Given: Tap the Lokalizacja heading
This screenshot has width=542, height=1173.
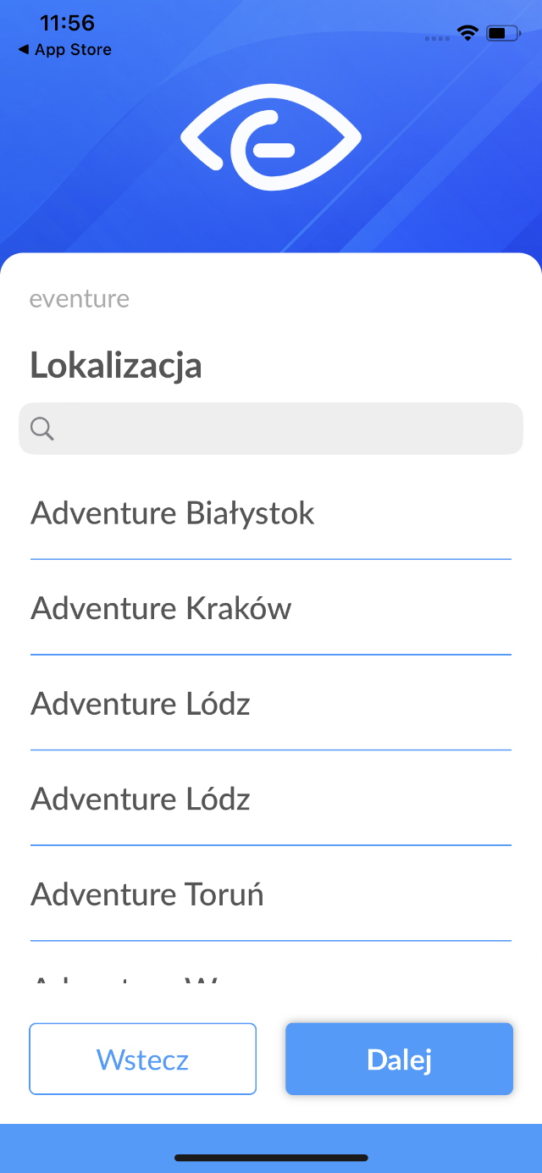Looking at the screenshot, I should pyautogui.click(x=116, y=365).
